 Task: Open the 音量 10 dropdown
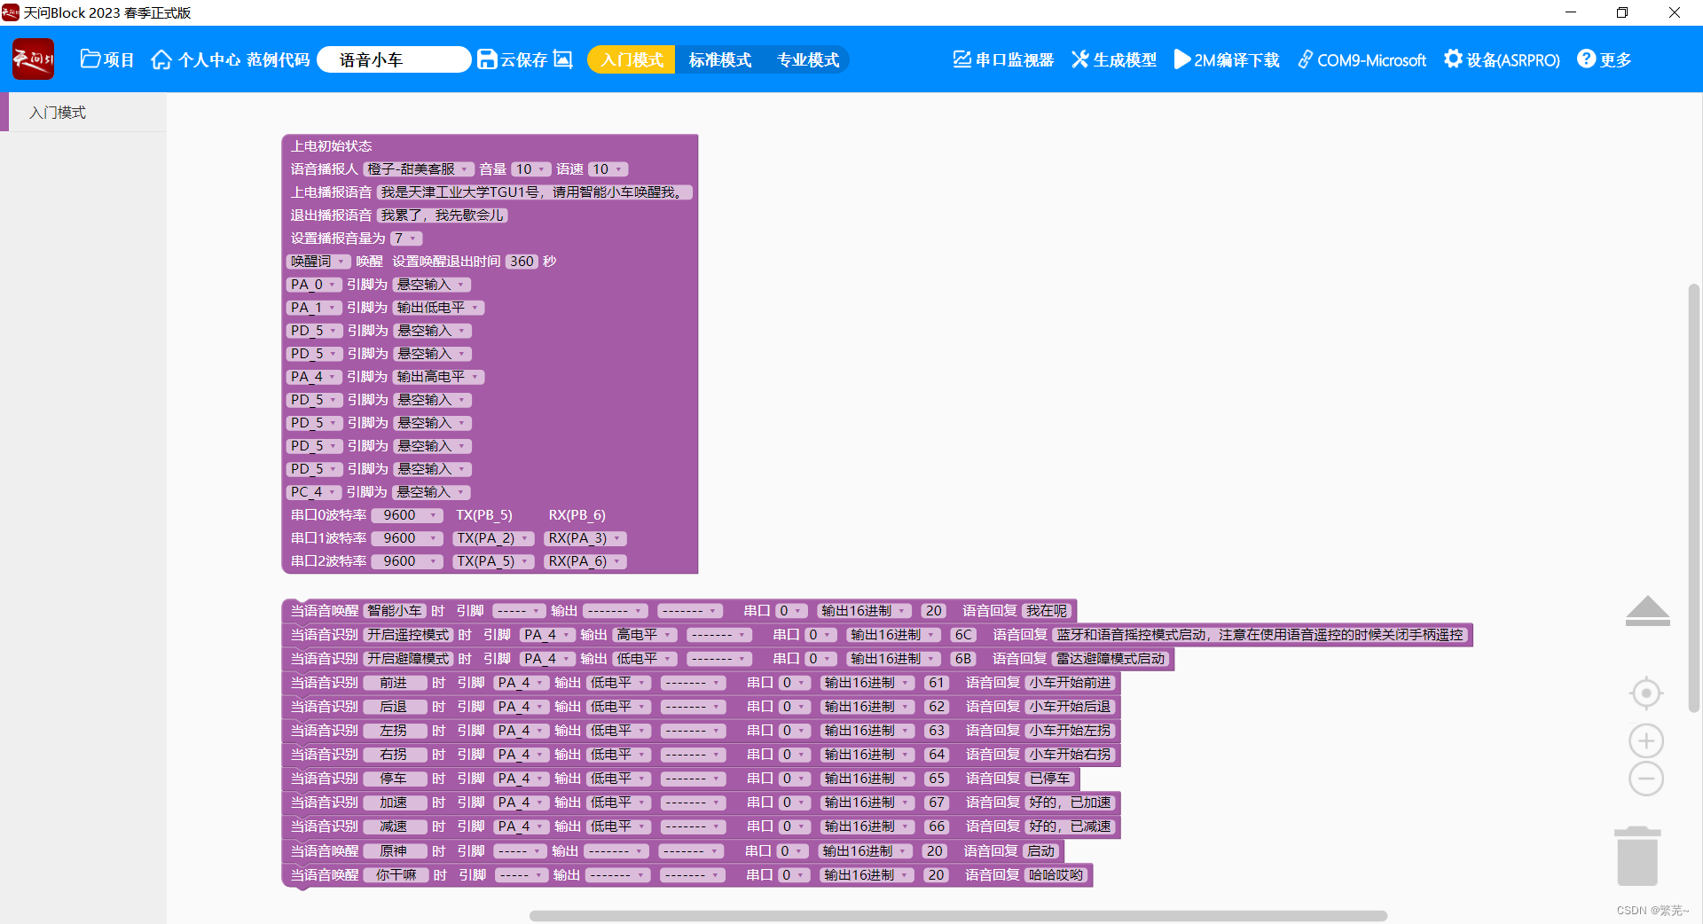pyautogui.click(x=530, y=169)
